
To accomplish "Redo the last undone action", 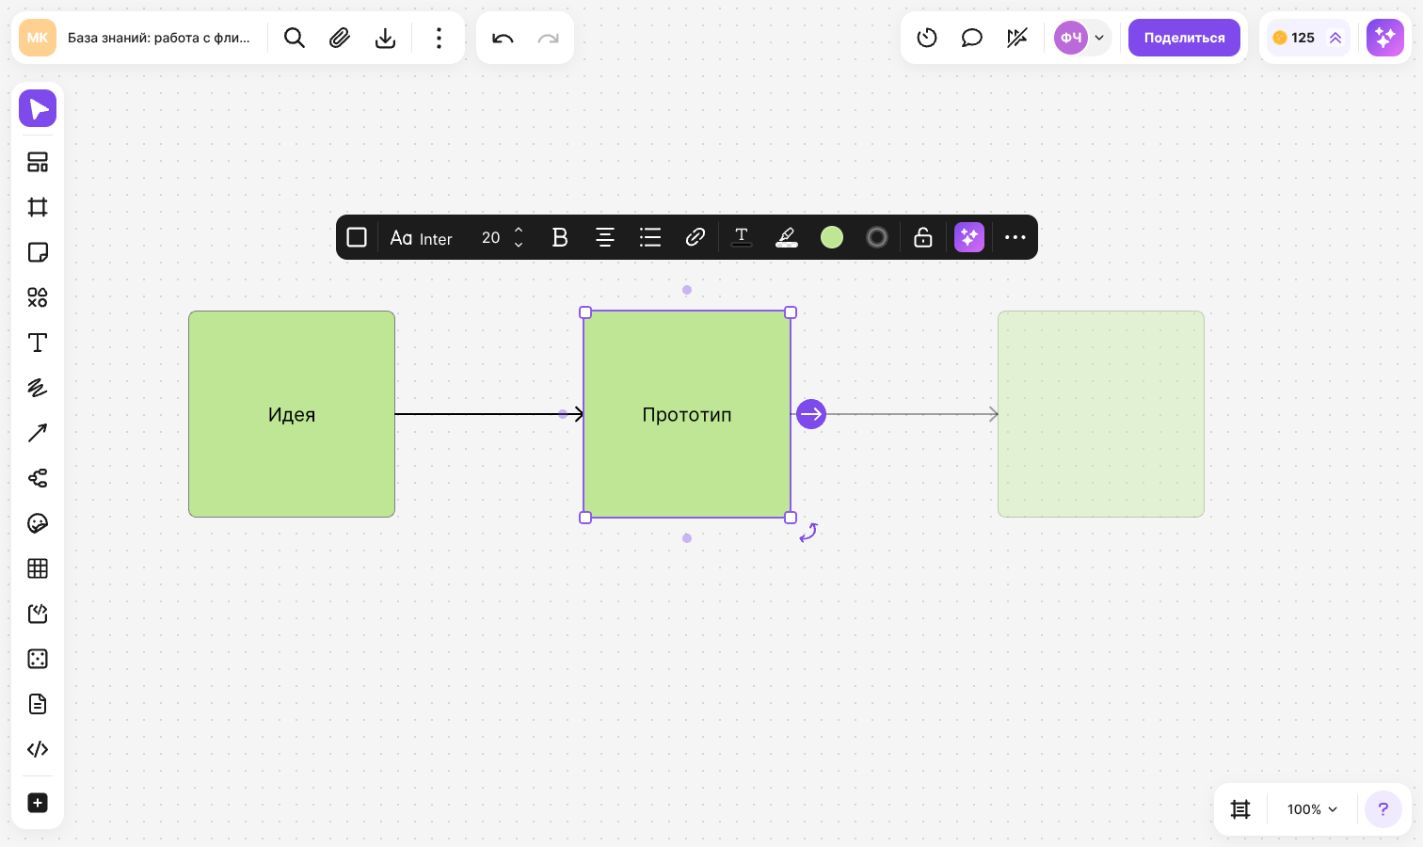I will point(548,38).
